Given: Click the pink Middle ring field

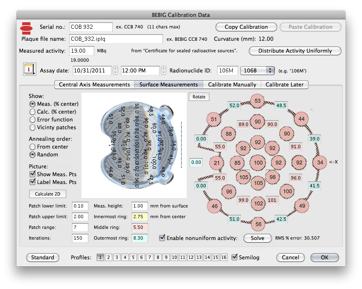Looking at the screenshot, I should click(140, 227).
